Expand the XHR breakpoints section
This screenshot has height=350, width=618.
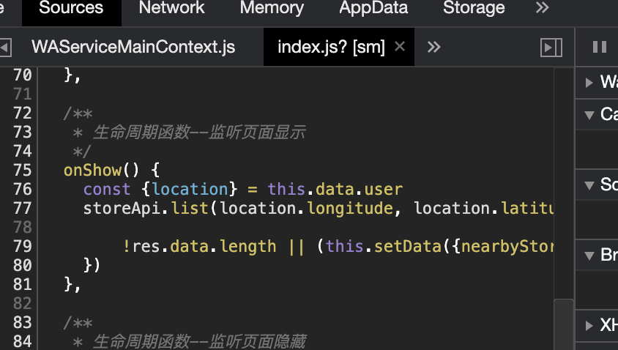point(589,325)
